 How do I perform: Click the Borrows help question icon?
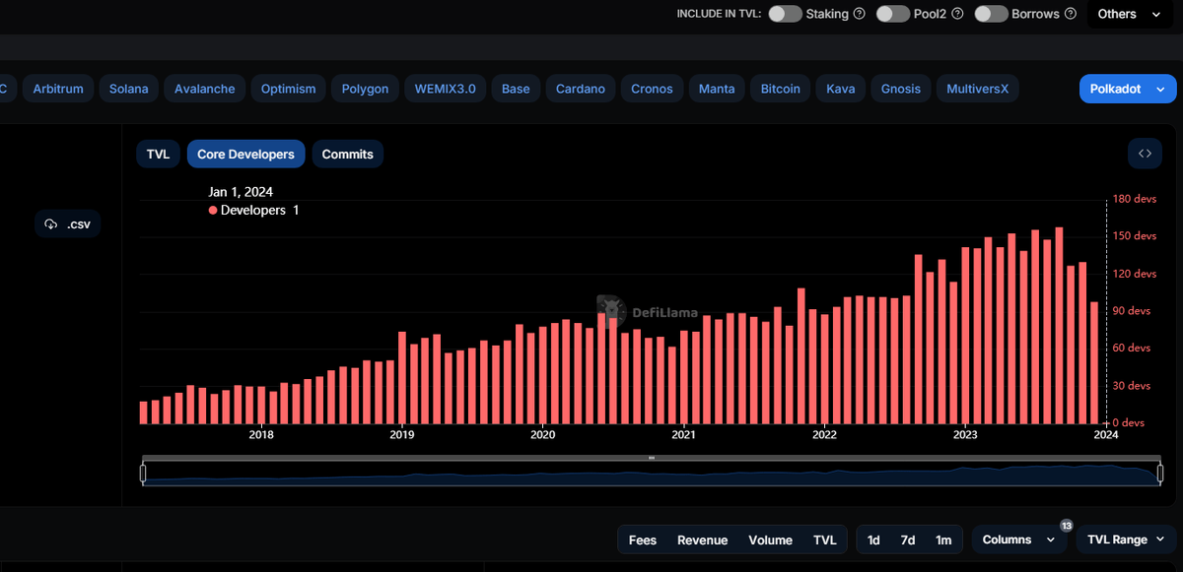point(1070,14)
